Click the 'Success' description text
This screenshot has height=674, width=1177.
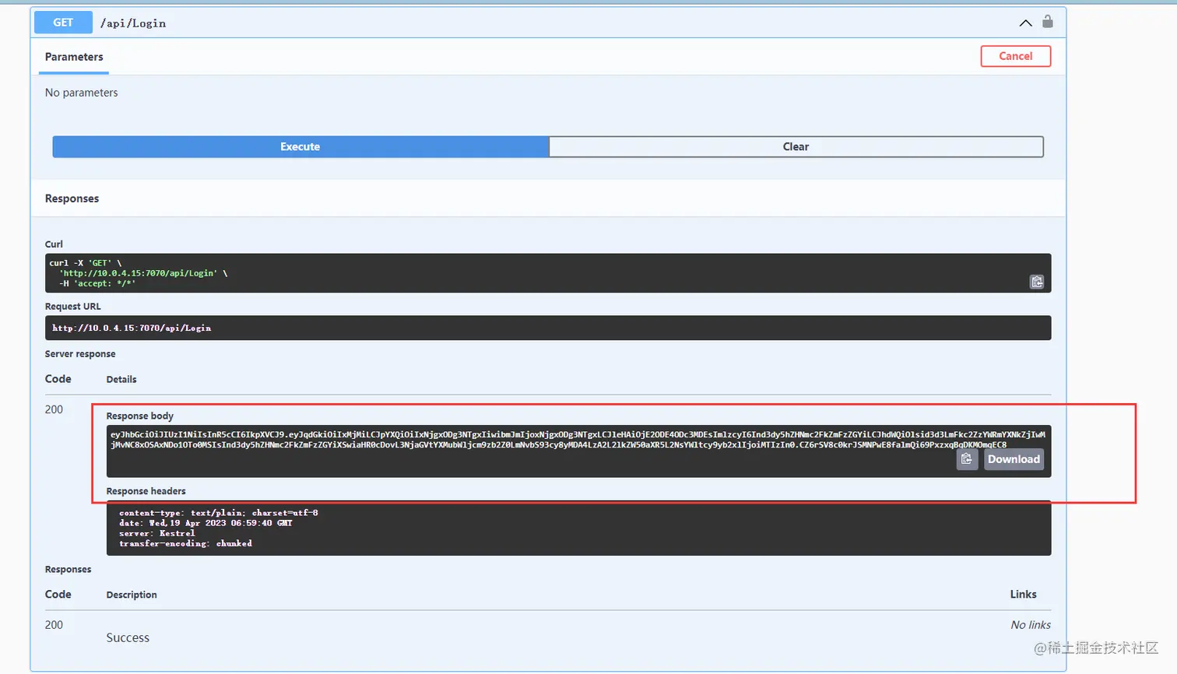(128, 637)
